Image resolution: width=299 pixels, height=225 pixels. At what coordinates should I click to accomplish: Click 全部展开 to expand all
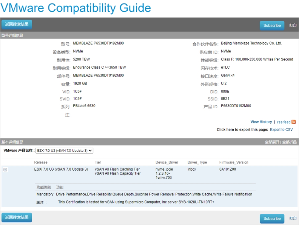pyautogui.click(x=272, y=142)
